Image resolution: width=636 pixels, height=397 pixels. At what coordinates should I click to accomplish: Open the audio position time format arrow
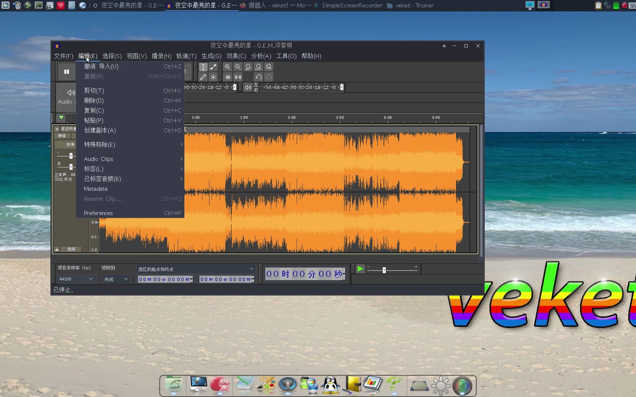344,274
